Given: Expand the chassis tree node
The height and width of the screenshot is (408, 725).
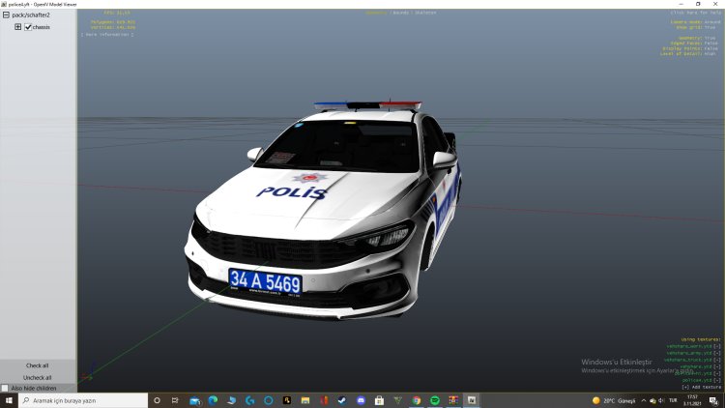Looking at the screenshot, I should click(x=17, y=27).
